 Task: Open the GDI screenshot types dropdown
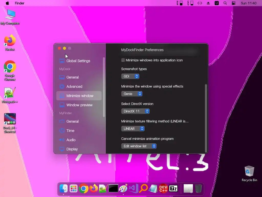point(130,76)
